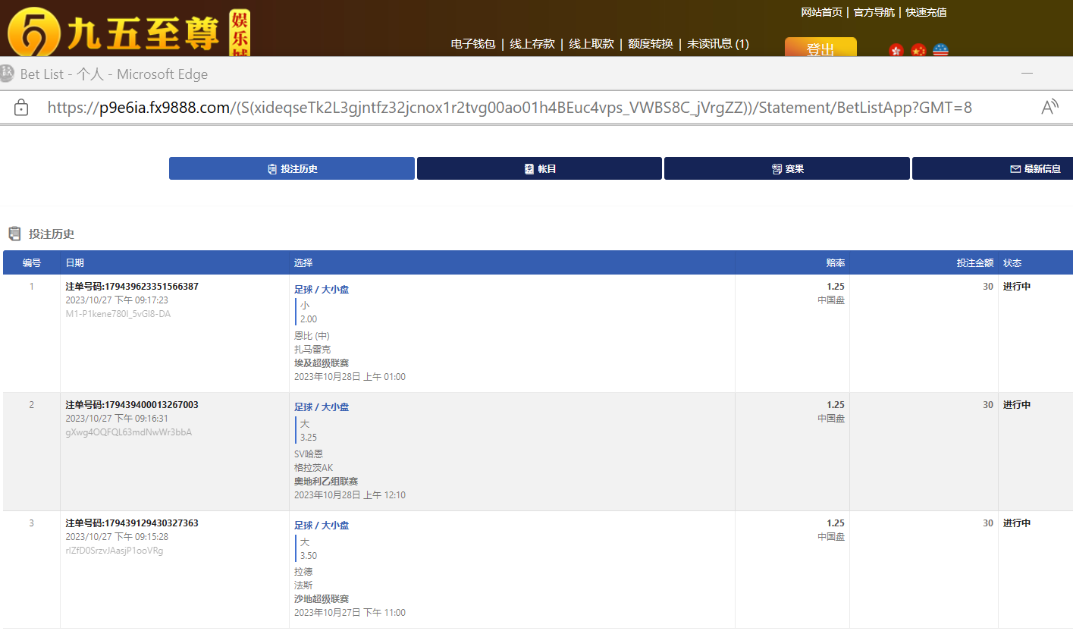Open the 赛果 results tab
1073x631 pixels.
(787, 168)
